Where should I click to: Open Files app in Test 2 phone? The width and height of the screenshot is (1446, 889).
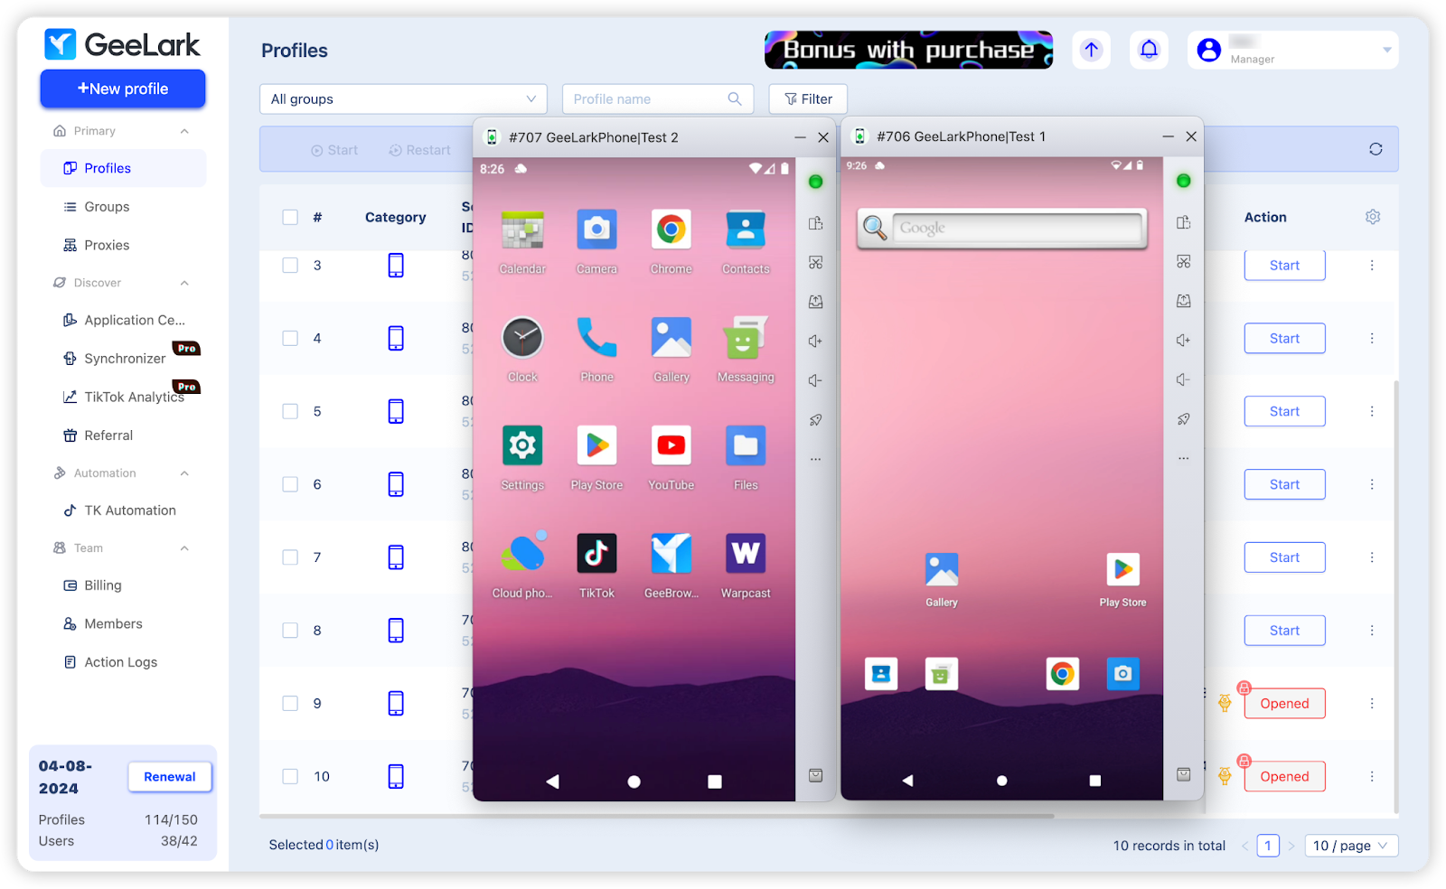746,445
